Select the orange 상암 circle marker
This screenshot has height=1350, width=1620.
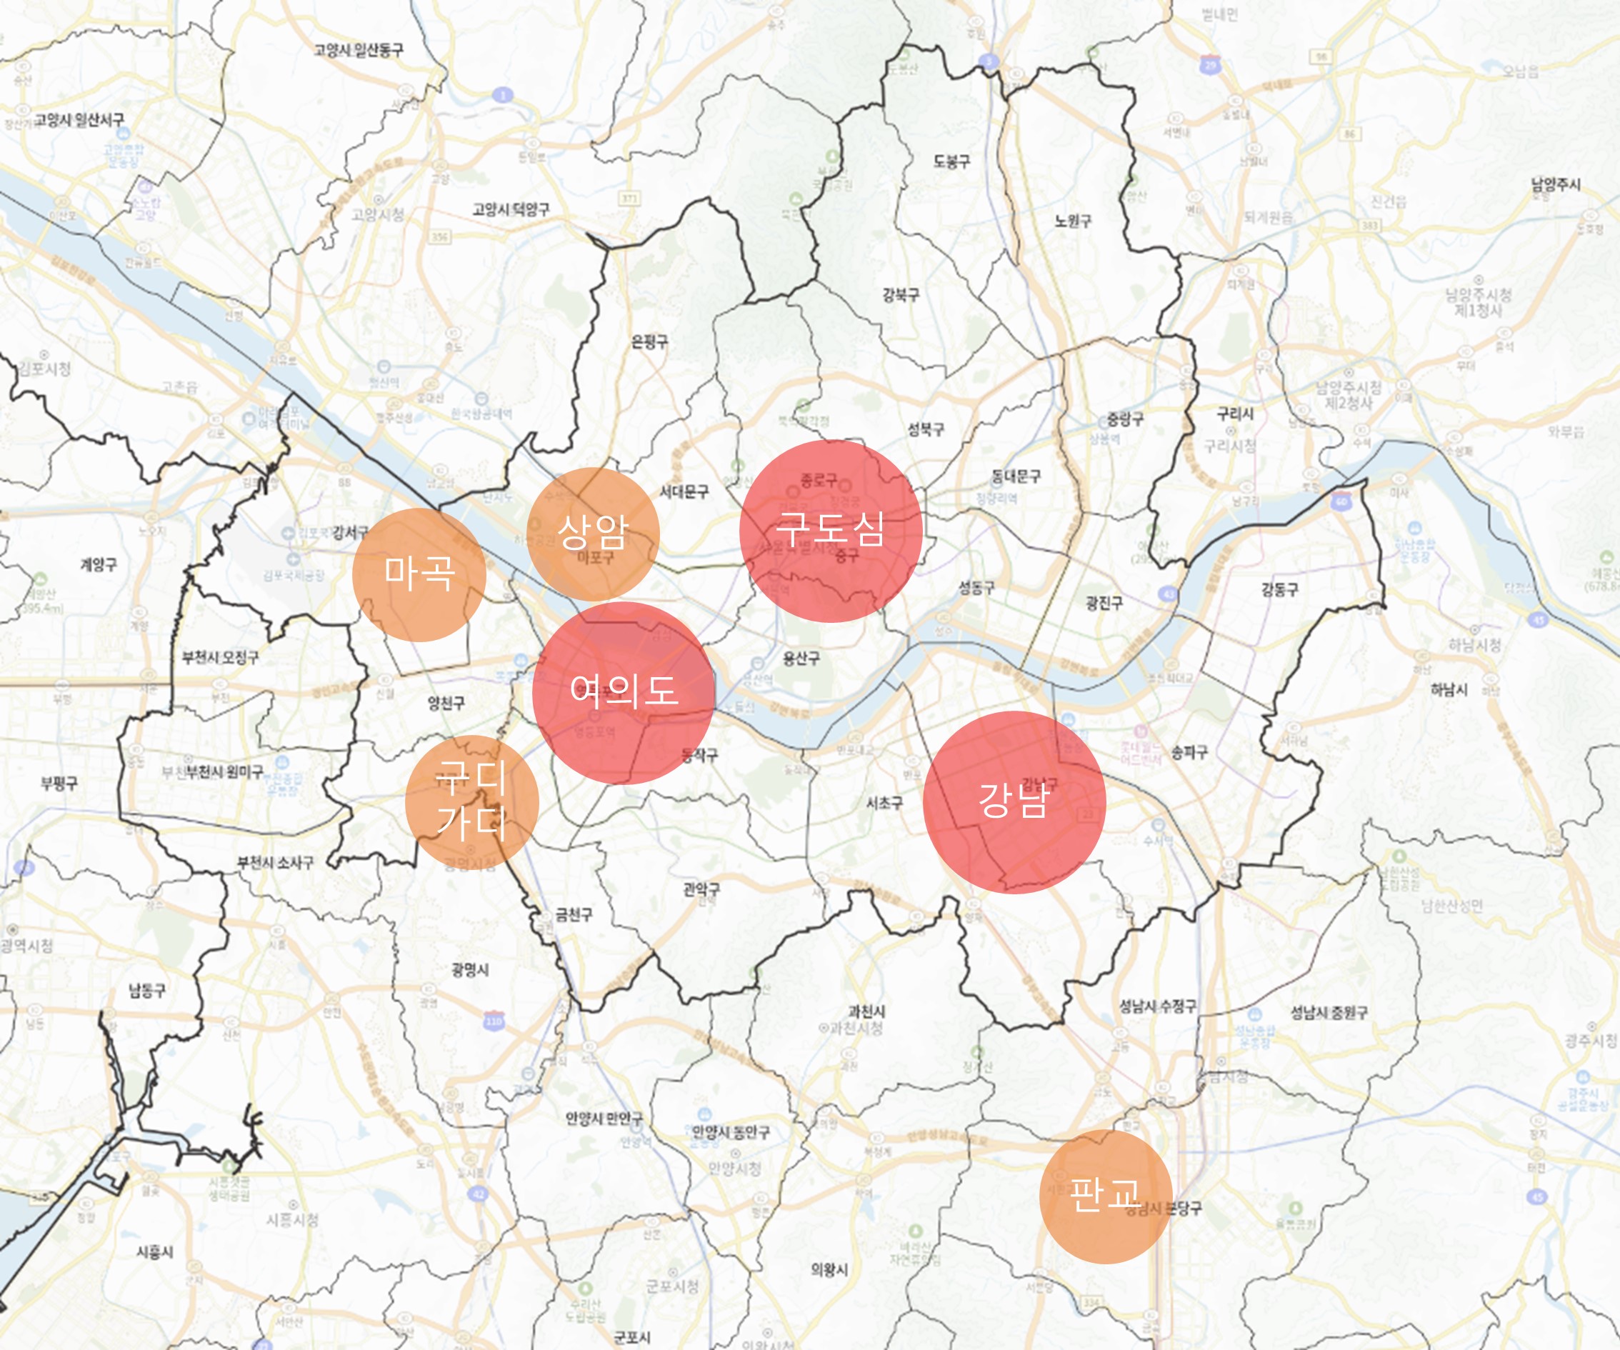click(594, 534)
